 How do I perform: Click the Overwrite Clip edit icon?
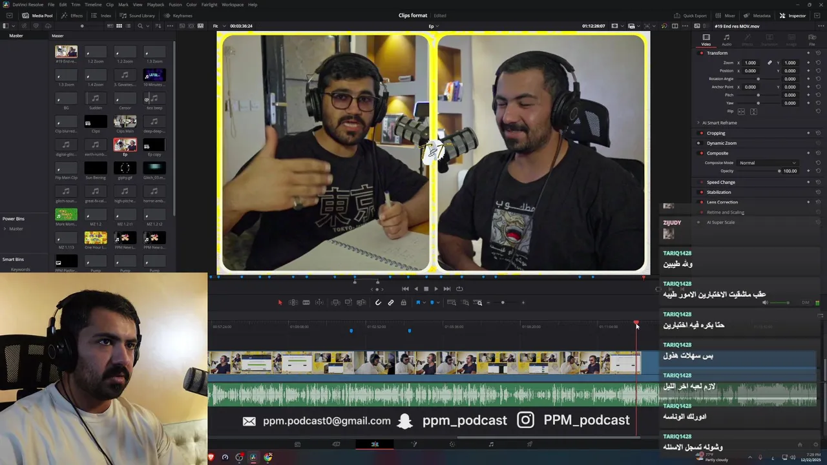pyautogui.click(x=348, y=302)
